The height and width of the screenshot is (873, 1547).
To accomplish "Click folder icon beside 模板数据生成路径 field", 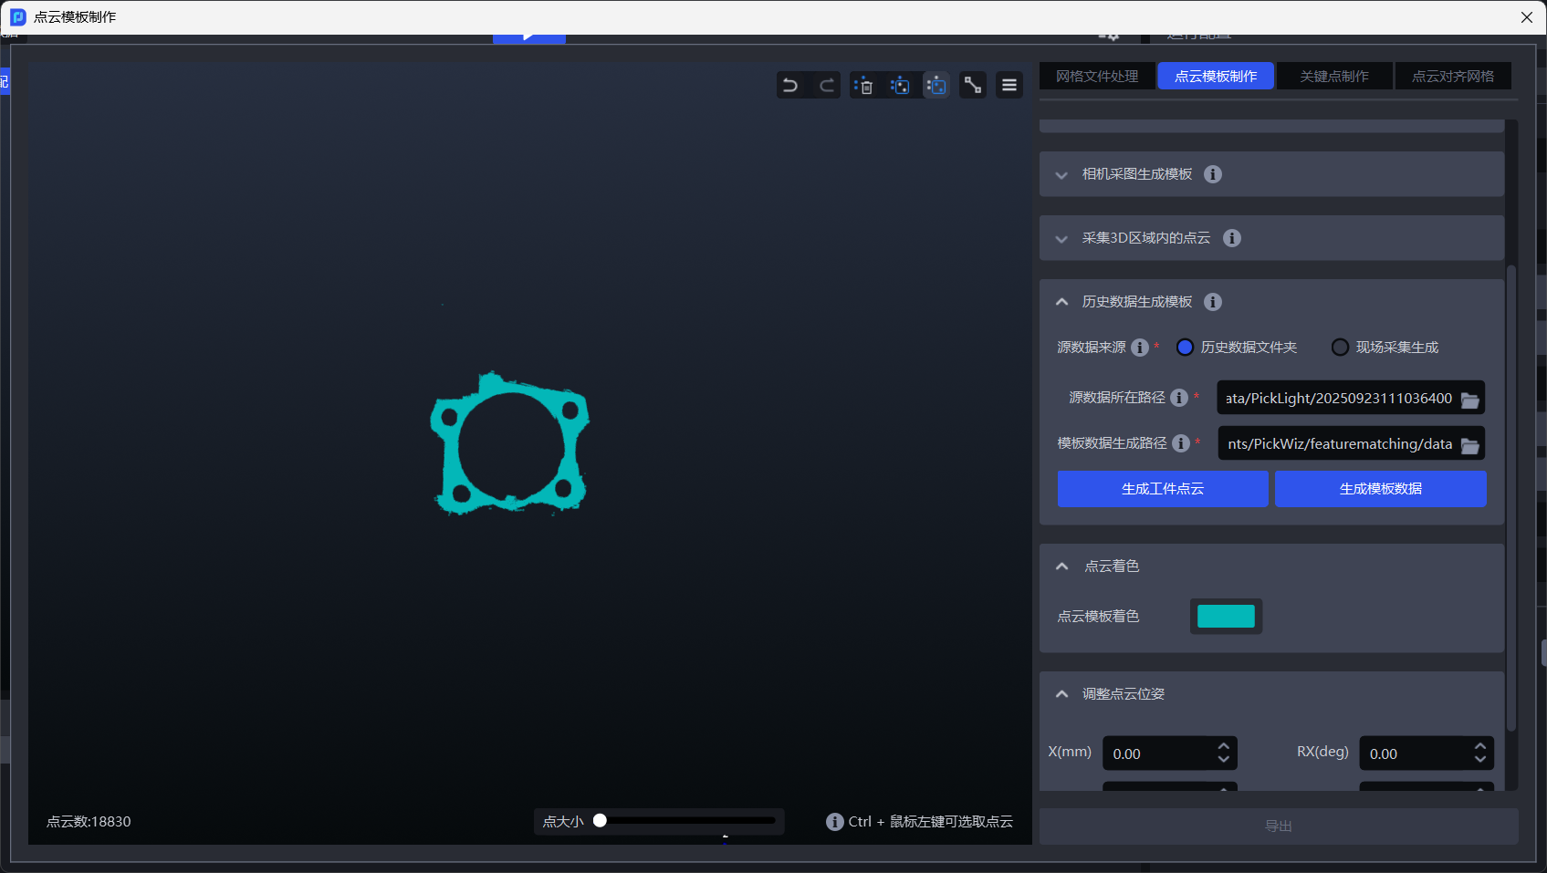I will pyautogui.click(x=1469, y=445).
